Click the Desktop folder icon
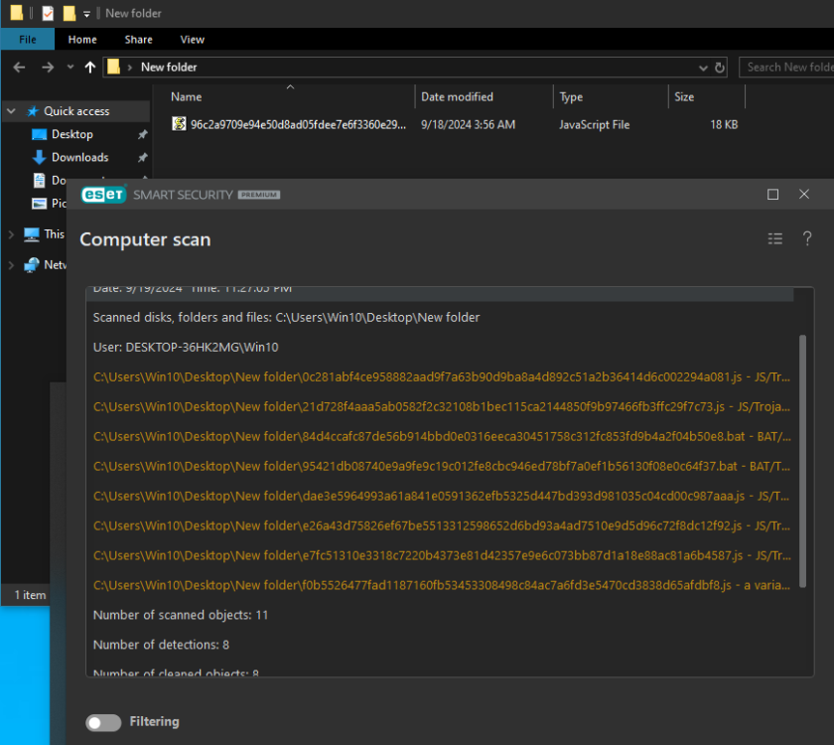 pyautogui.click(x=40, y=134)
